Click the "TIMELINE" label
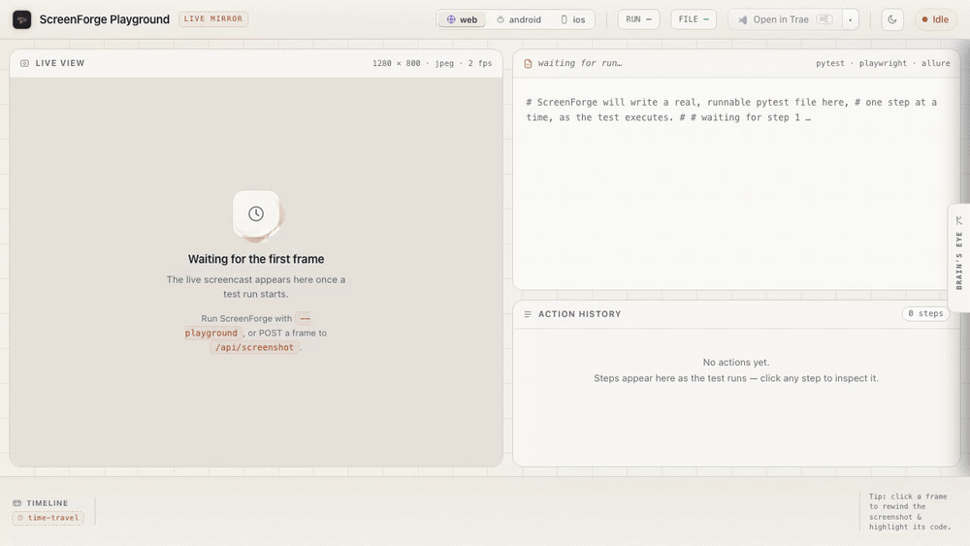Image resolution: width=970 pixels, height=546 pixels. tap(47, 503)
